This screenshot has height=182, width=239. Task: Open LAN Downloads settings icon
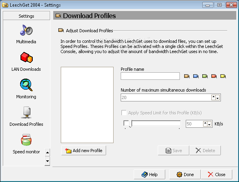point(26,57)
